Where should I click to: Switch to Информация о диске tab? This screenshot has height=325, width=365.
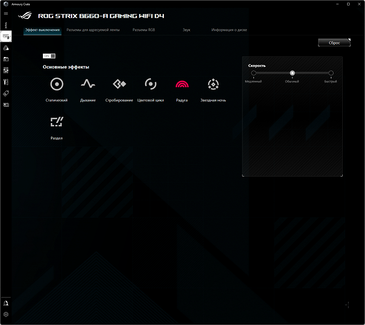click(x=229, y=30)
